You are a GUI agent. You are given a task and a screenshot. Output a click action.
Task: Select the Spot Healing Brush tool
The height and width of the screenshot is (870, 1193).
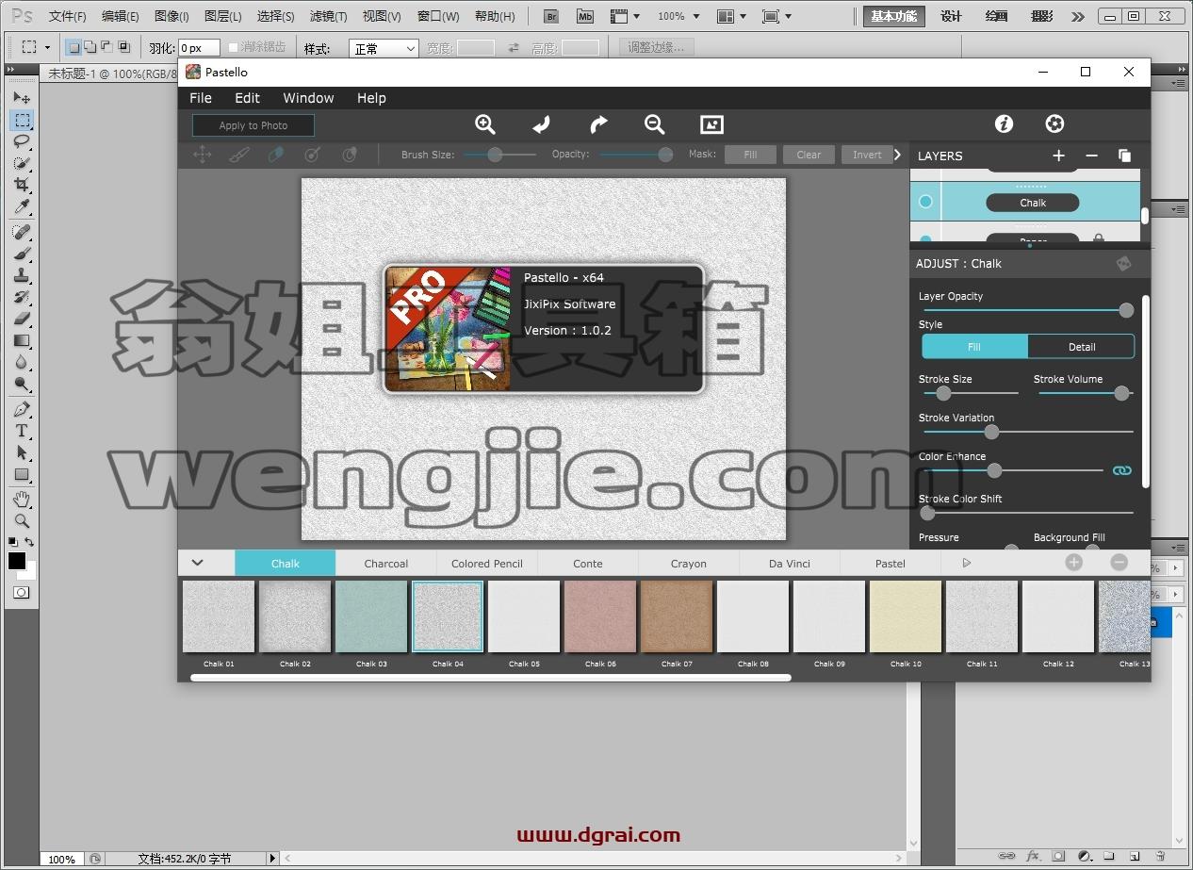point(21,232)
